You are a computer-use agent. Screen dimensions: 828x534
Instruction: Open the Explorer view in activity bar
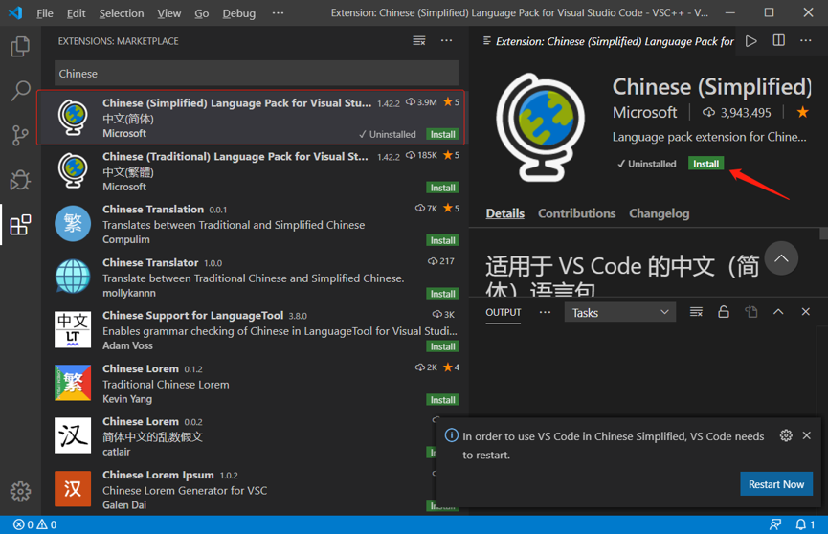20,47
